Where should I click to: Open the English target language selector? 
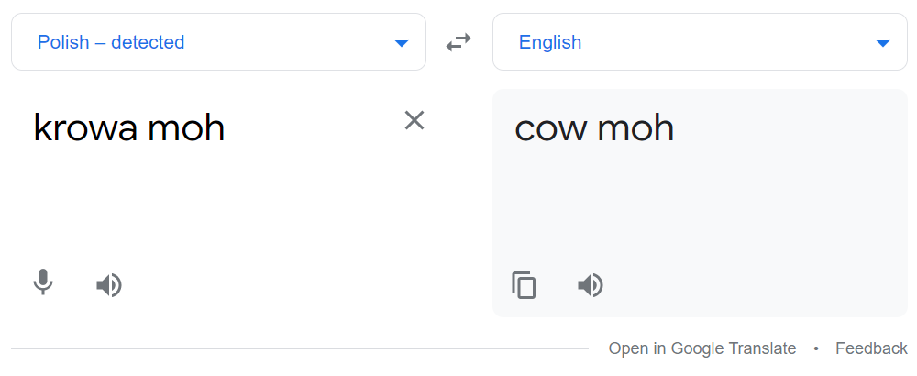(700, 42)
